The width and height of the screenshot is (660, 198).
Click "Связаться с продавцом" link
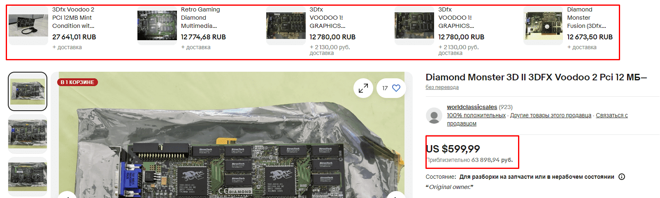coord(537,119)
